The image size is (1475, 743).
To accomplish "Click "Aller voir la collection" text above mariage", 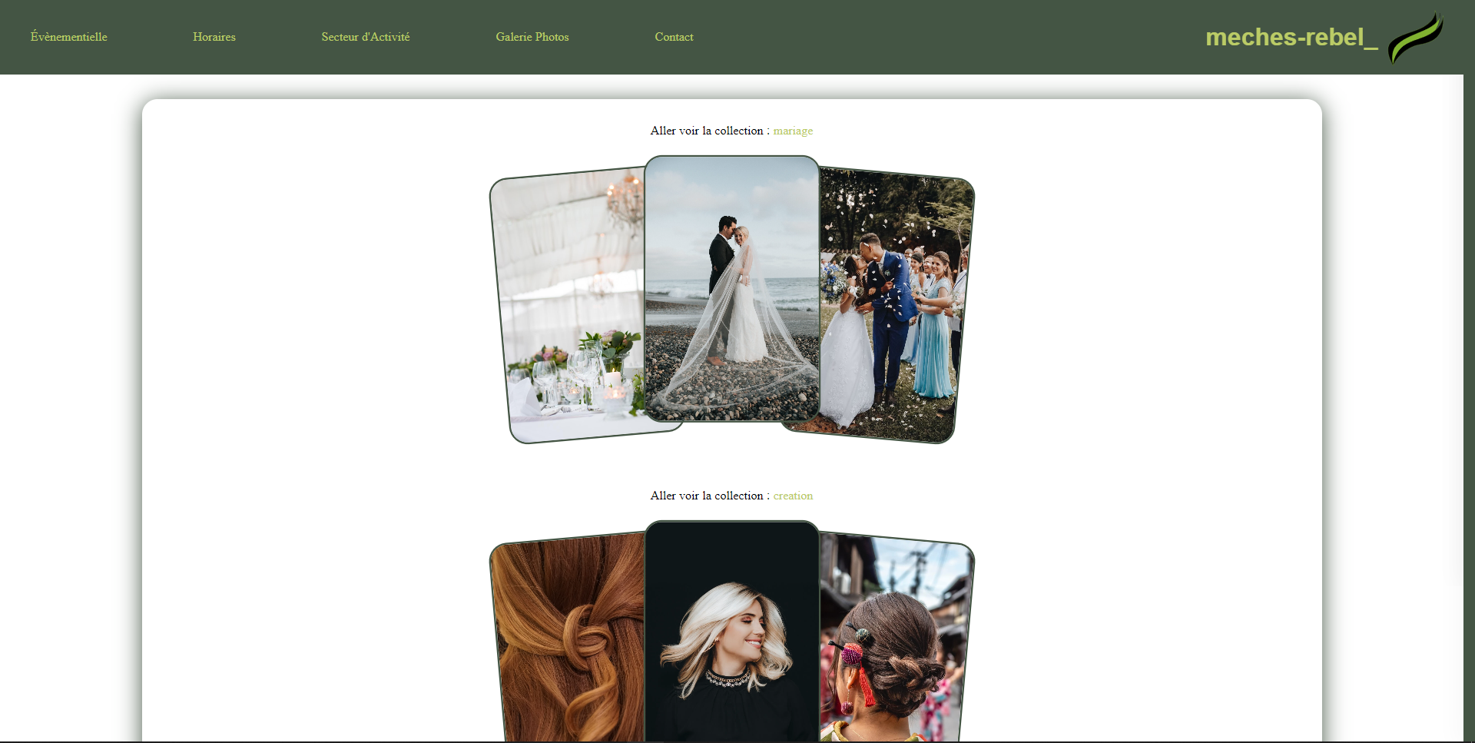I will tap(707, 131).
